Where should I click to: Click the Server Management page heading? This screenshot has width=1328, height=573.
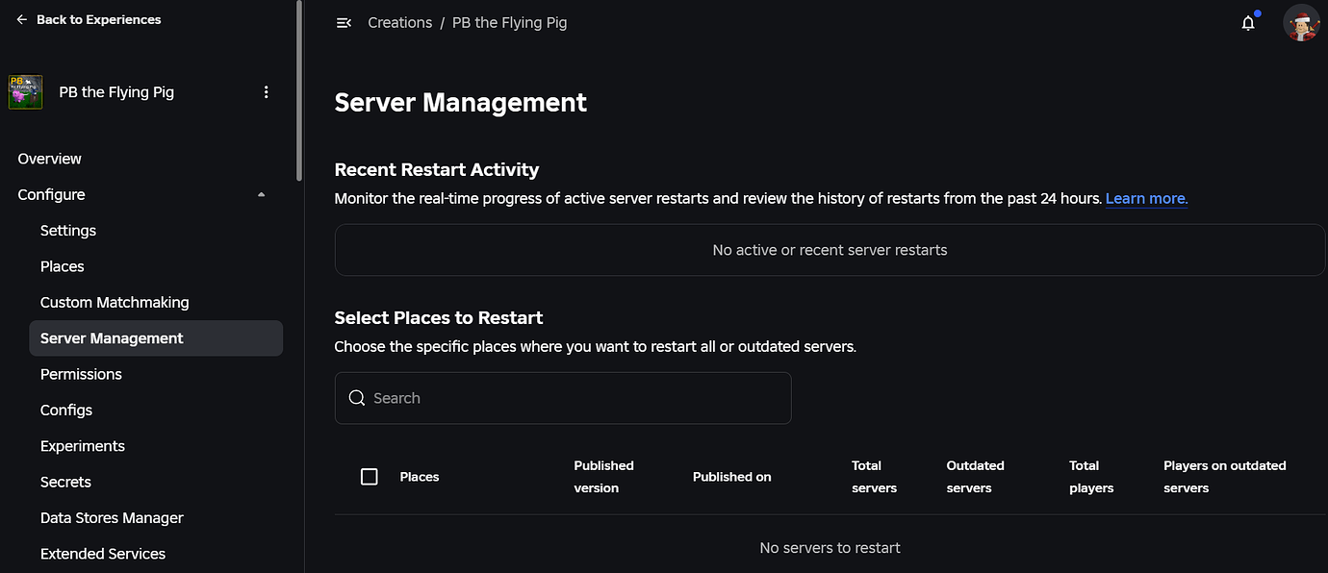tap(461, 103)
